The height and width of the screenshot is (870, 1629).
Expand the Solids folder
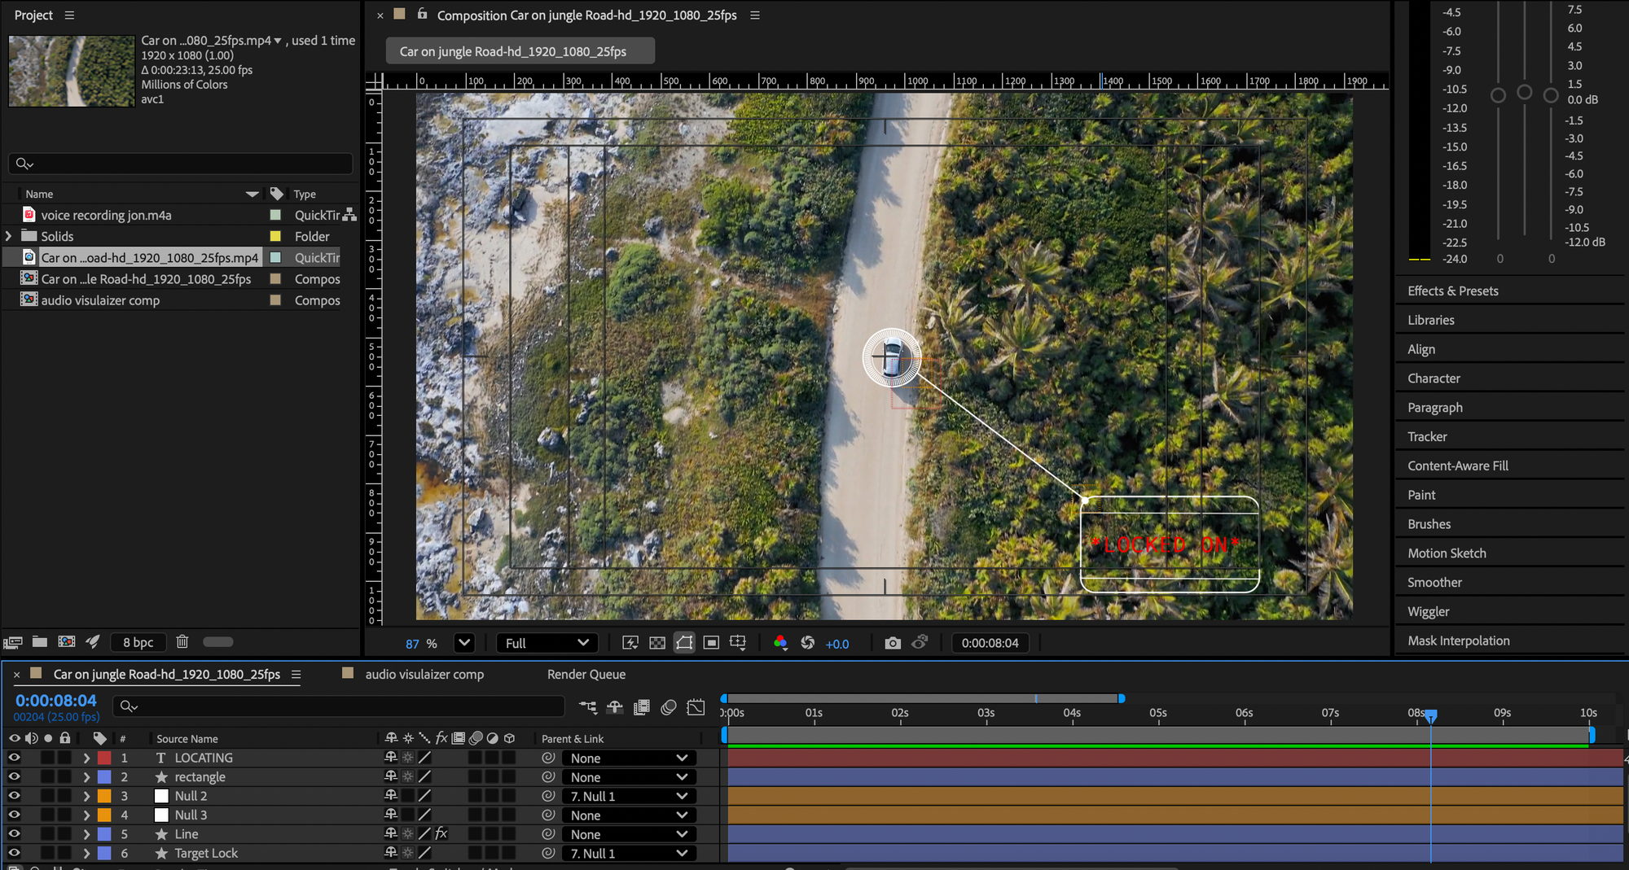click(9, 236)
